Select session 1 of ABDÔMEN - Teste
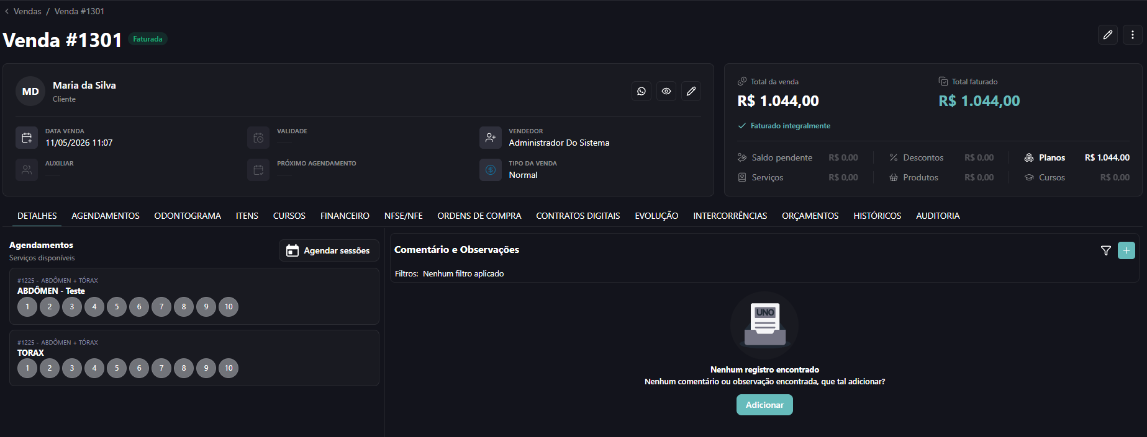Image resolution: width=1147 pixels, height=437 pixels. pyautogui.click(x=27, y=307)
